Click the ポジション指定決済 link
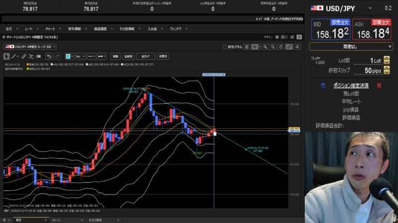 pyautogui.click(x=351, y=85)
